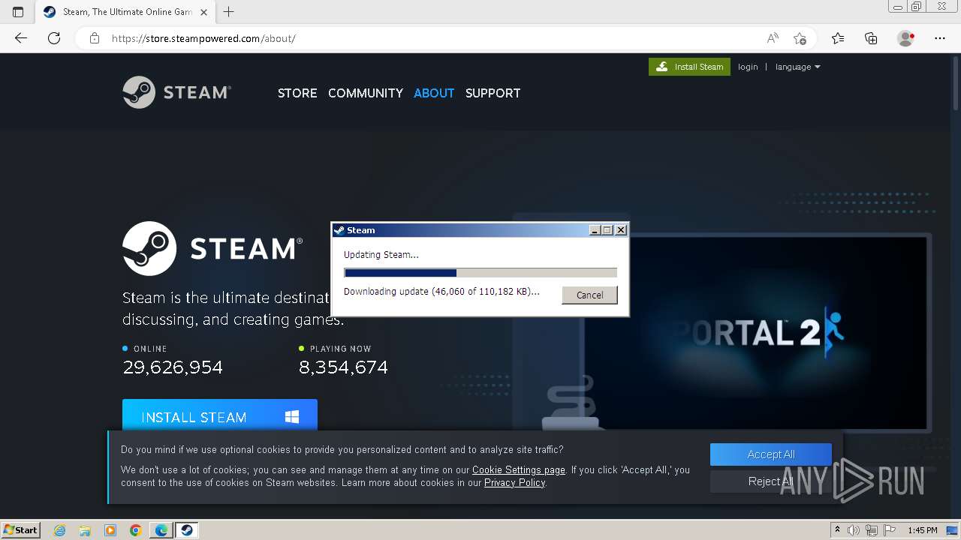Open Edge settings and more menu

[940, 38]
